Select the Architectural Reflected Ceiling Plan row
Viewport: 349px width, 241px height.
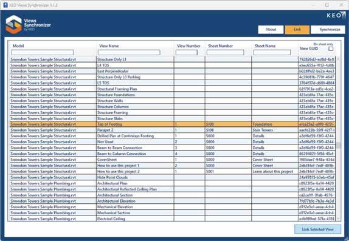173,189
